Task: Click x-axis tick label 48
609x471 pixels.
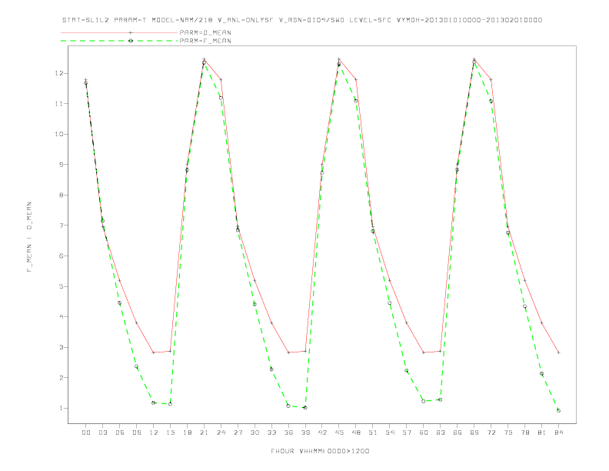Action: click(x=356, y=433)
